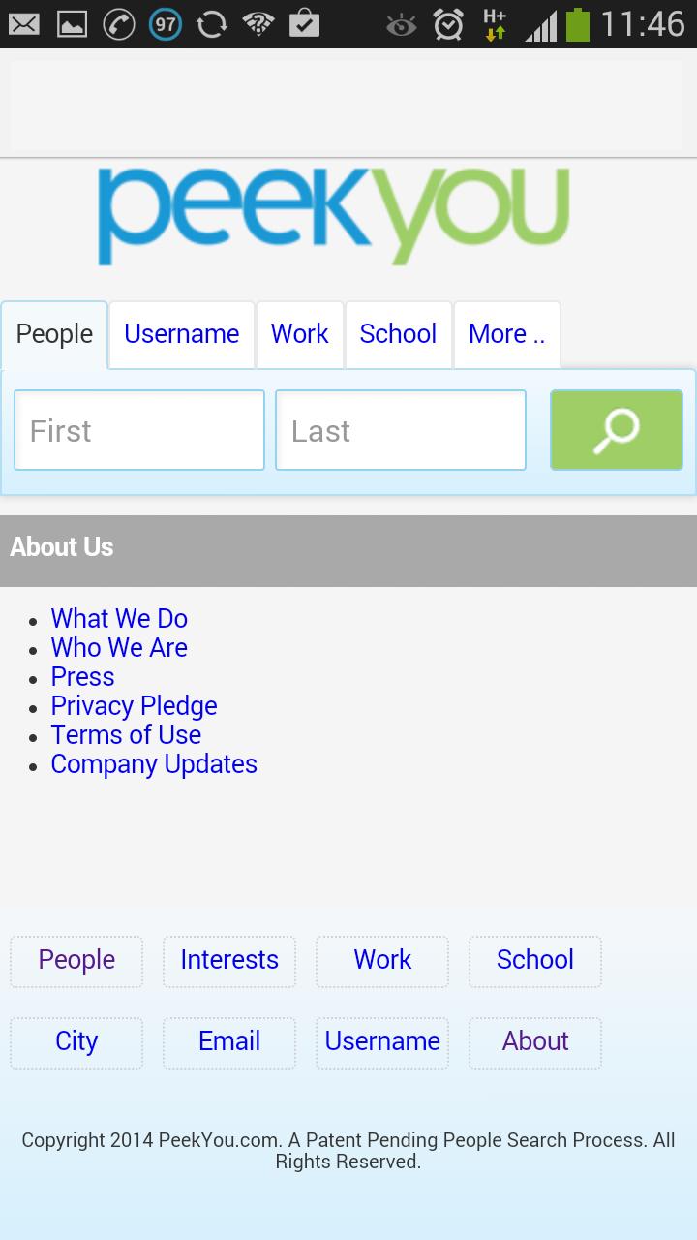The height and width of the screenshot is (1240, 697).
Task: Tap the PeekYou logo
Action: 333,216
